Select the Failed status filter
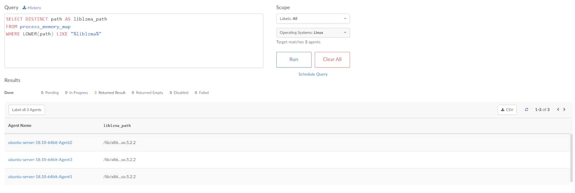The width and height of the screenshot is (575, 193). (x=201, y=93)
